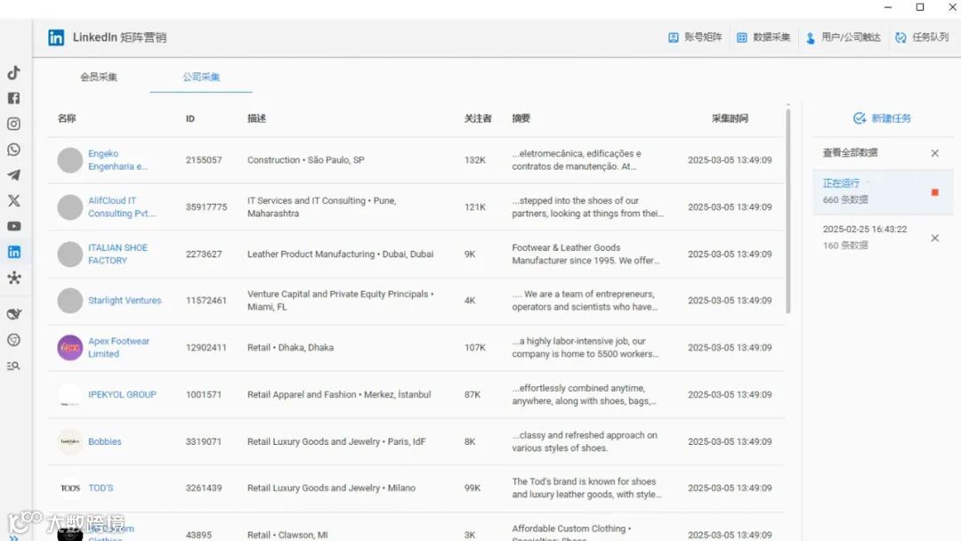Click the 采集时间 column header
The height and width of the screenshot is (541, 961).
(730, 118)
